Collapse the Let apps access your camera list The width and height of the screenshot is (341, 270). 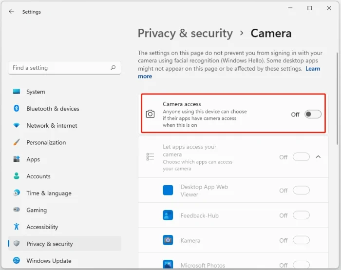(318, 156)
